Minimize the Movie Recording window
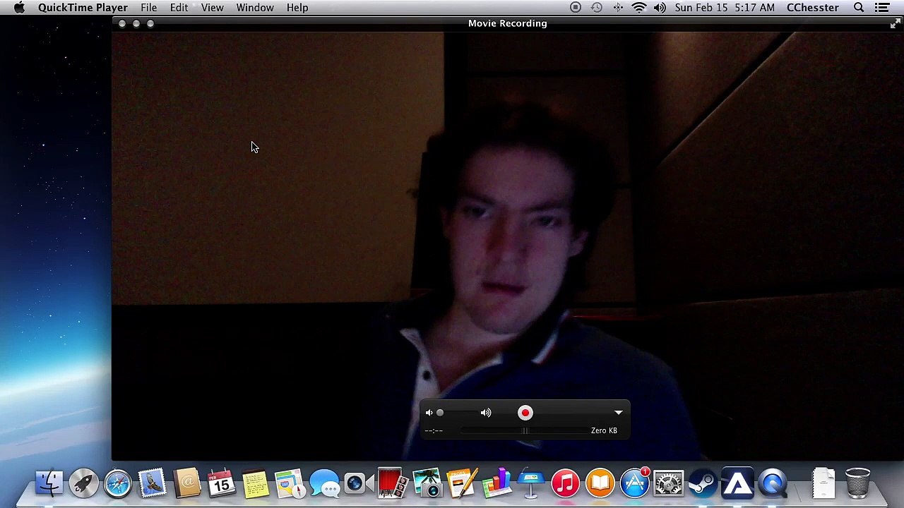Image resolution: width=904 pixels, height=508 pixels. pyautogui.click(x=136, y=23)
